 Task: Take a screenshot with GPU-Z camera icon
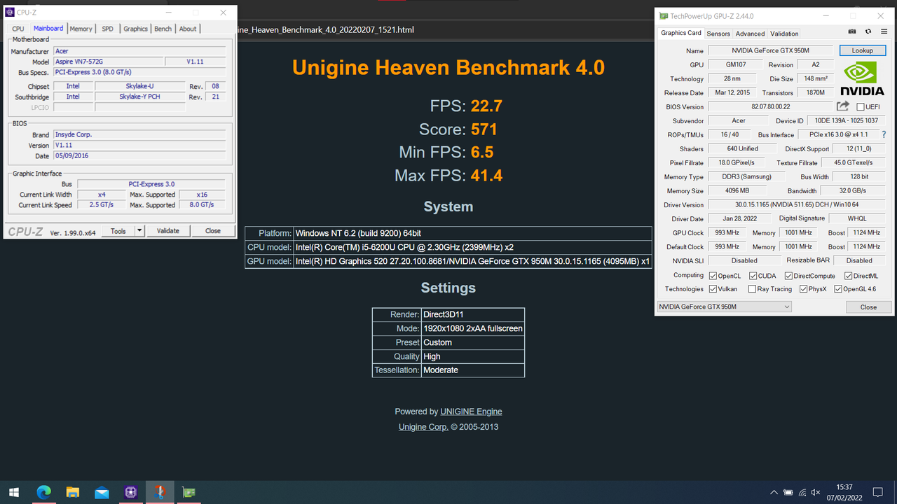(x=852, y=31)
